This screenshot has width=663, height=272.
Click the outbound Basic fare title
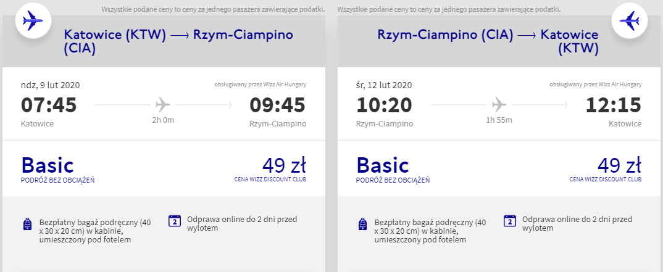48,165
